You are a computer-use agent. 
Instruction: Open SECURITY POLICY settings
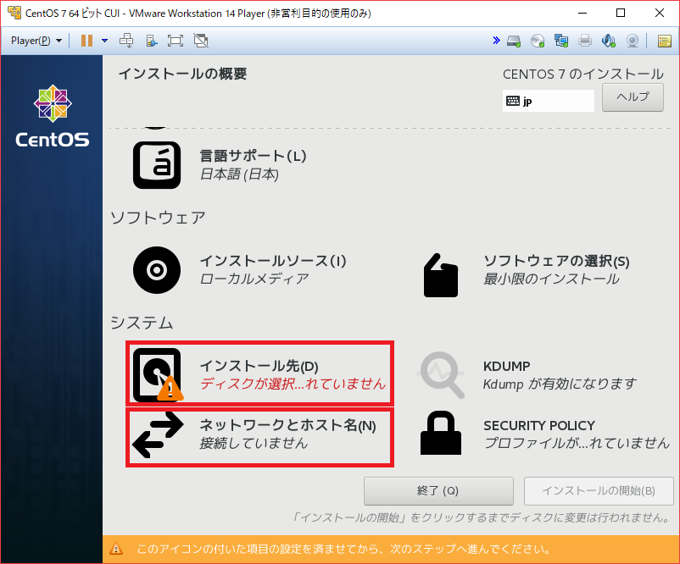[545, 434]
